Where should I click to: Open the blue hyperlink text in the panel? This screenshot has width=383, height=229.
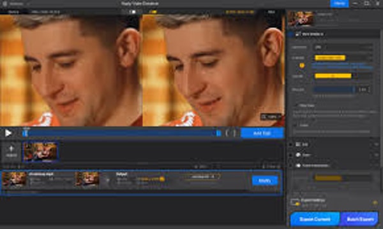pyautogui.click(x=342, y=66)
